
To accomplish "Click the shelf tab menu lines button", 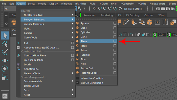I will click(6, 16).
